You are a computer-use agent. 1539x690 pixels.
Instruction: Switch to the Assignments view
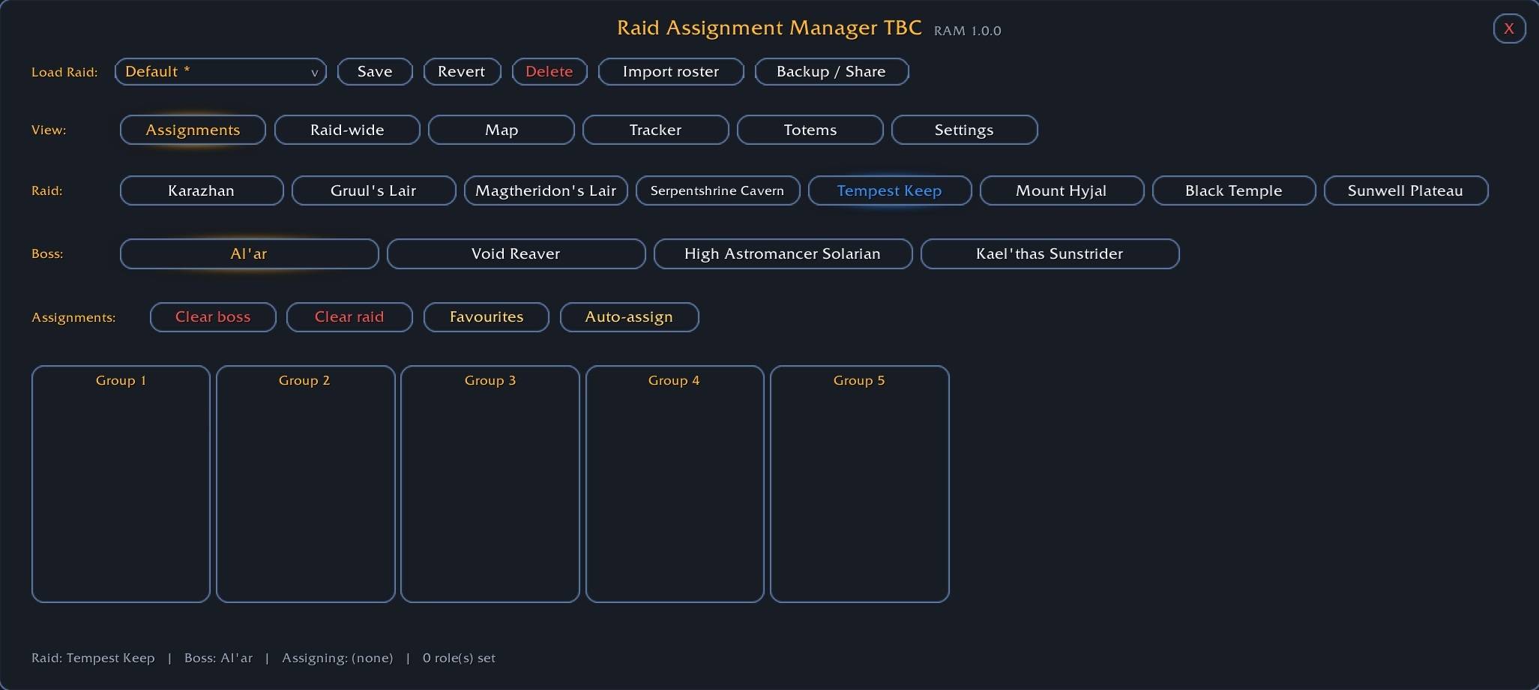(x=193, y=130)
